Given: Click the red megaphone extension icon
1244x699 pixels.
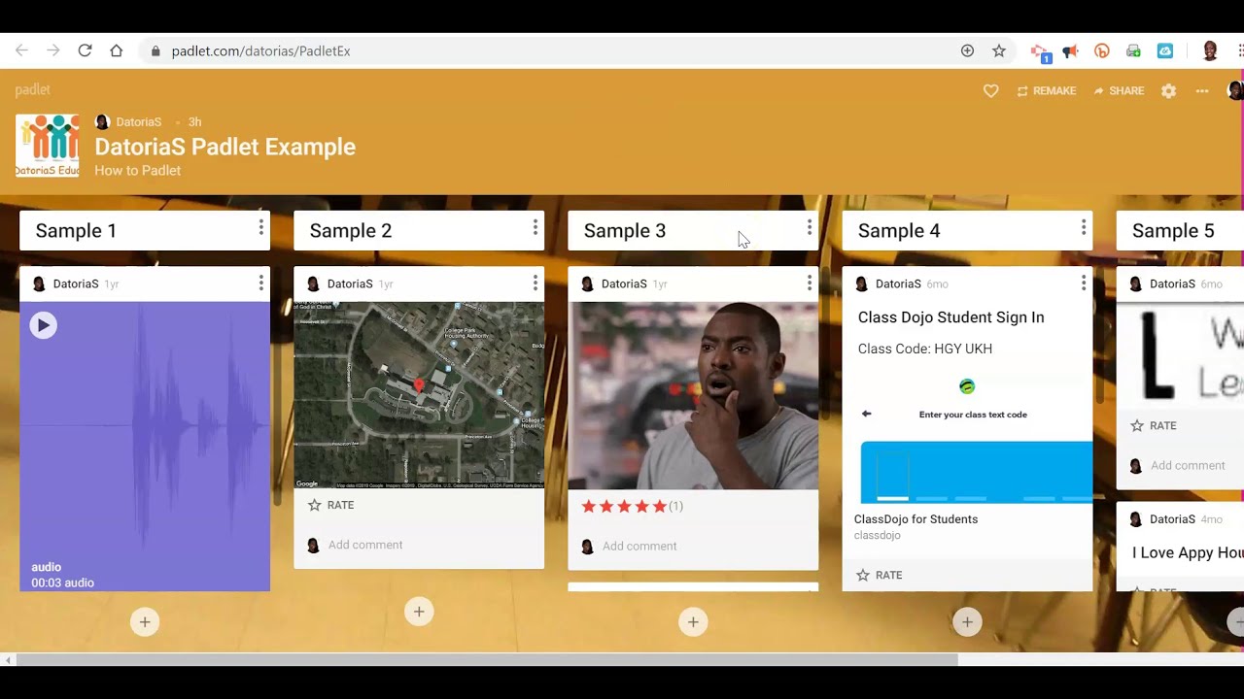Looking at the screenshot, I should pos(1070,50).
